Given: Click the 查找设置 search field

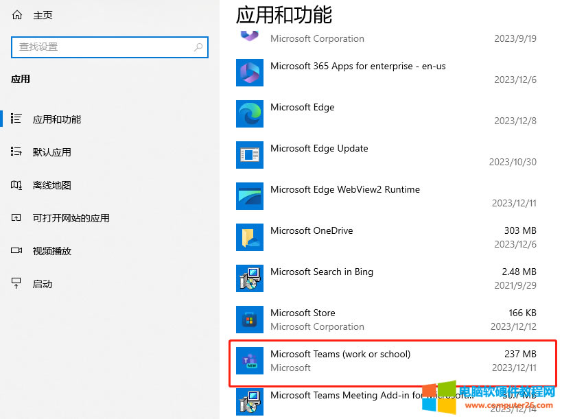Looking at the screenshot, I should 103,47.
